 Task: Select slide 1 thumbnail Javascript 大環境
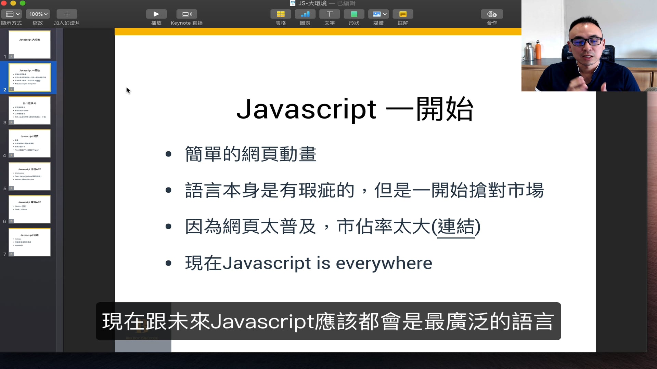(29, 44)
